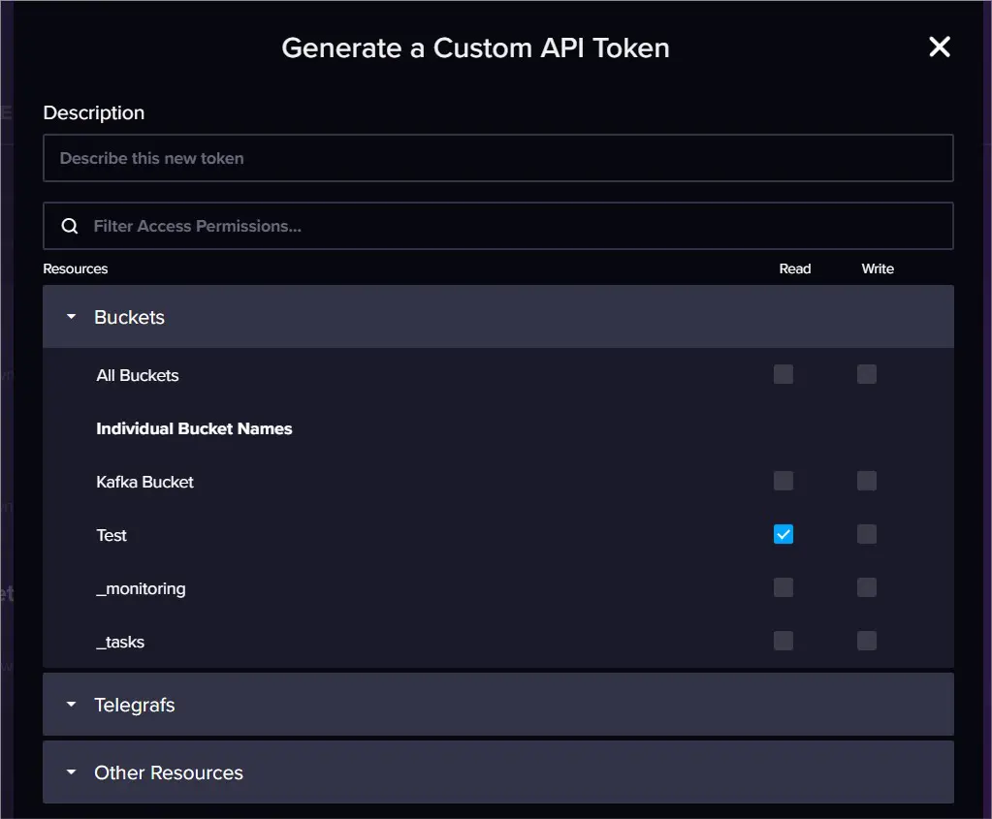992x819 pixels.
Task: Click the search magnifier icon in filter
Action: (70, 226)
